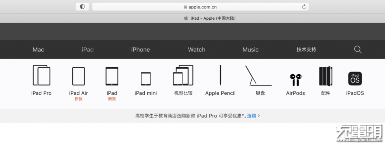Go to Mac in navigation bar
The image size is (385, 144).
(38, 49)
